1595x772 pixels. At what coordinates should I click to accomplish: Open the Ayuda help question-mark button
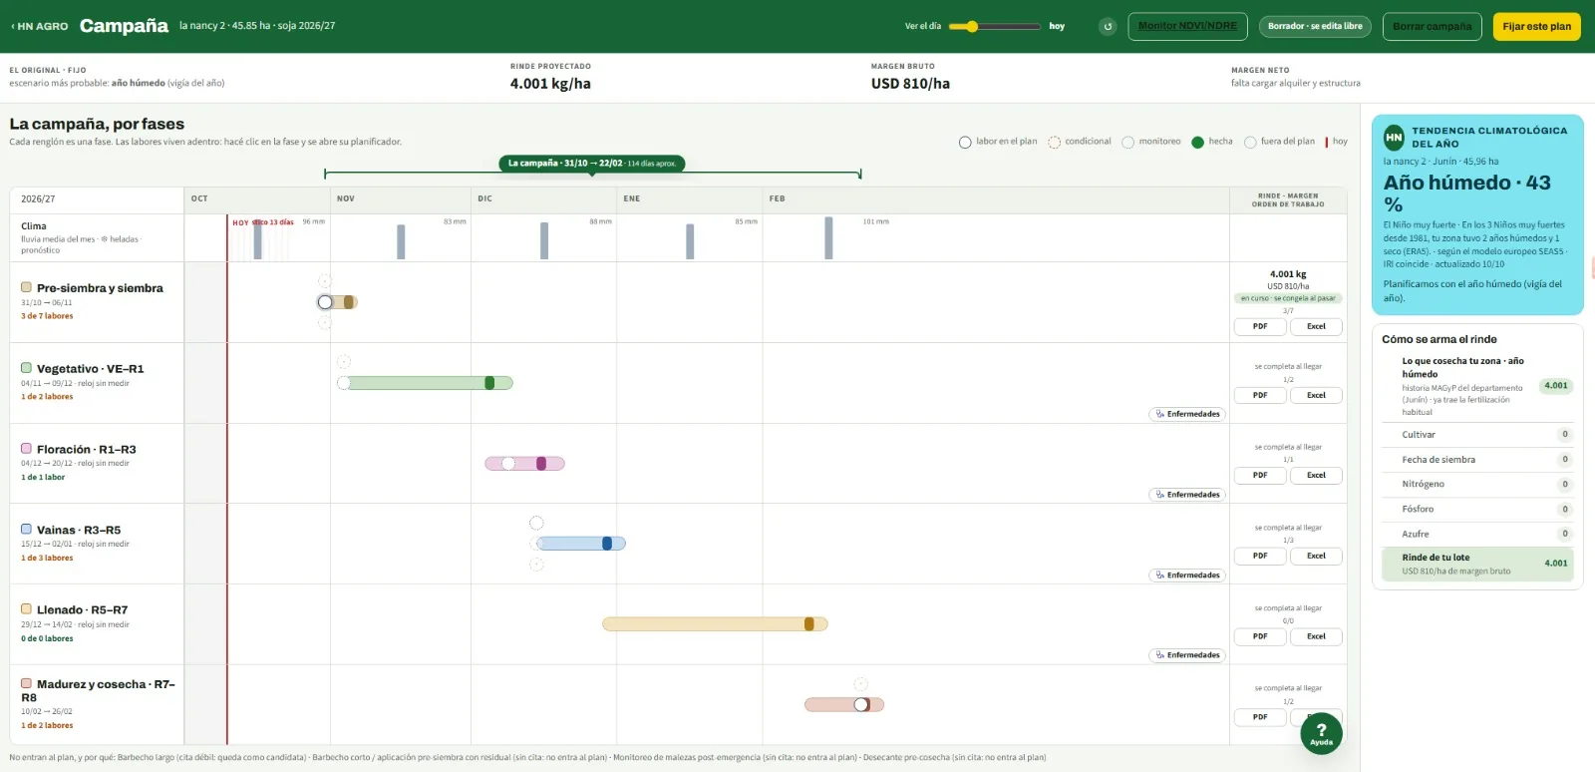pyautogui.click(x=1321, y=733)
